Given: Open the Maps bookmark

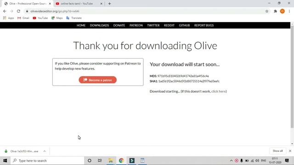Looking at the screenshot, I should tap(57, 18).
